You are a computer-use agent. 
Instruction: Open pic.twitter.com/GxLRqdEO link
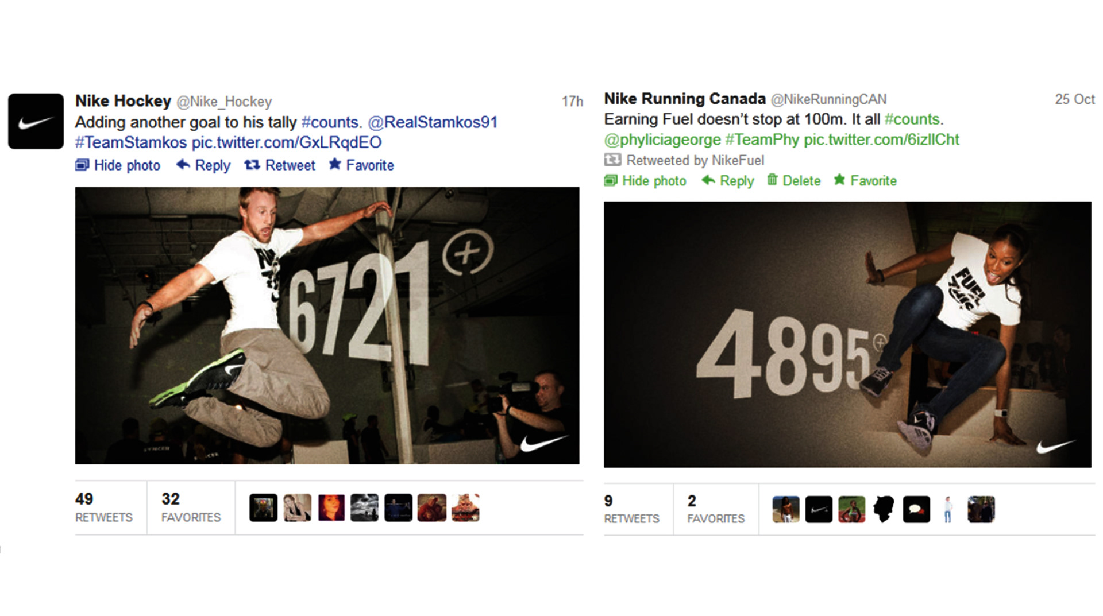pyautogui.click(x=287, y=142)
